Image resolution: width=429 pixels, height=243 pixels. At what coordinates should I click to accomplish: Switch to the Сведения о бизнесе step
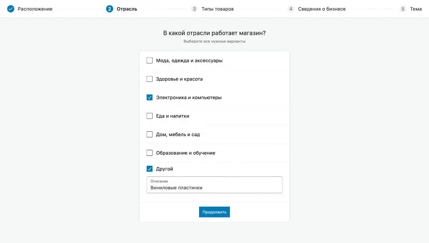coord(322,9)
